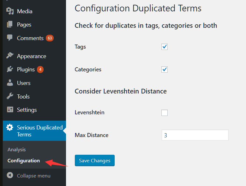Click the Categories field label

click(x=88, y=69)
